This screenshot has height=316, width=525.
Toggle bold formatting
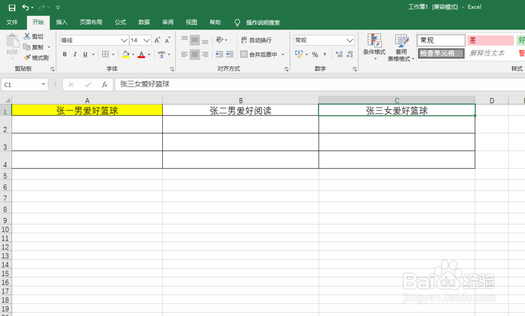[65, 54]
